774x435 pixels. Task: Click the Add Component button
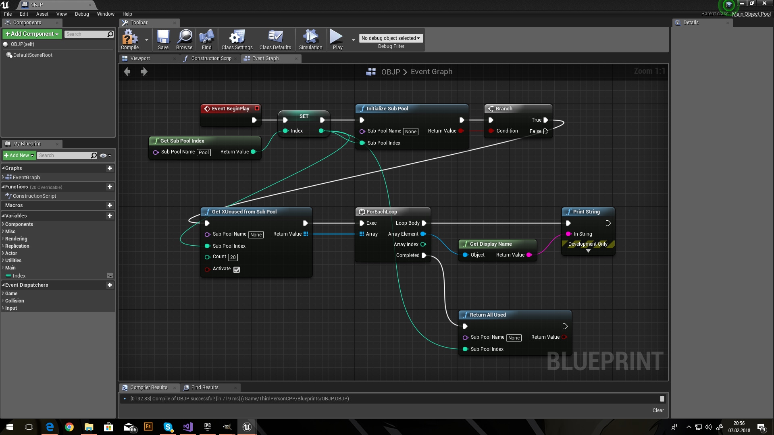(31, 34)
